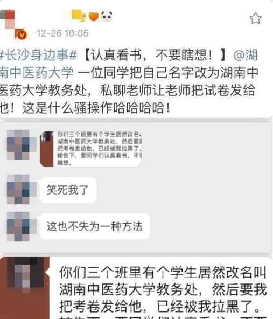Tap the teacher's message 你们三个班里有个学生
Viewport: 273px width, 319px height.
pos(162,291)
